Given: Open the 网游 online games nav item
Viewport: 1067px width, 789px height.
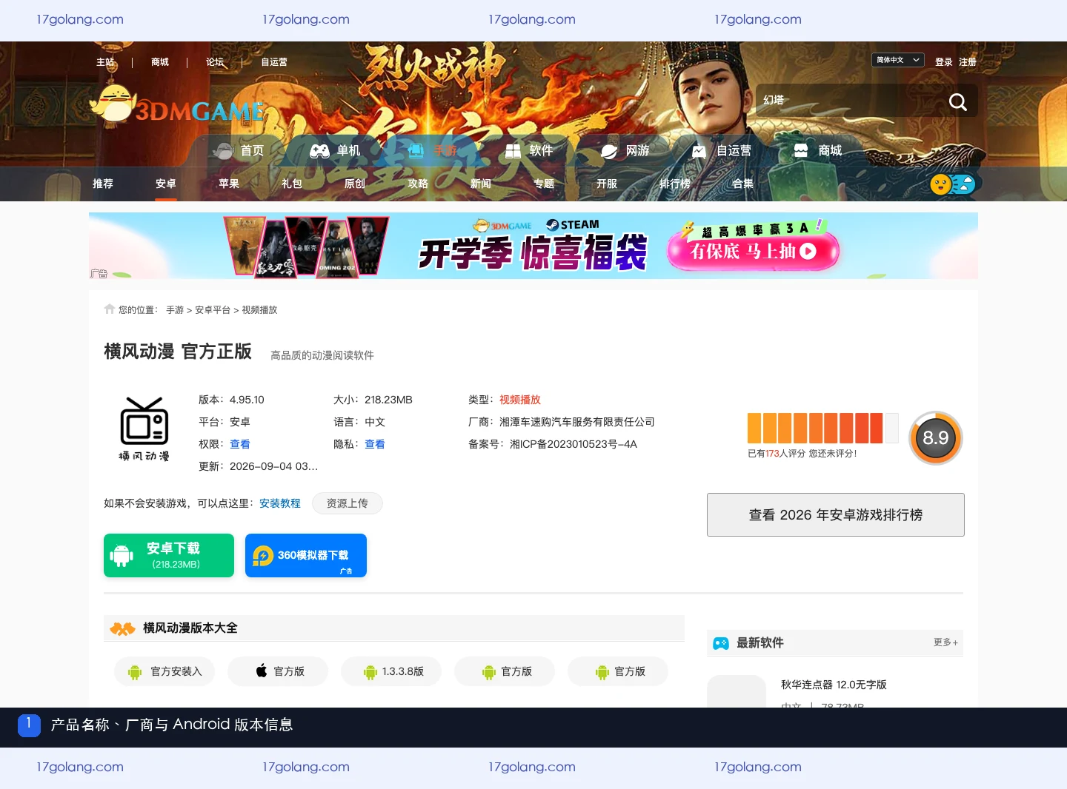Looking at the screenshot, I should coord(625,151).
